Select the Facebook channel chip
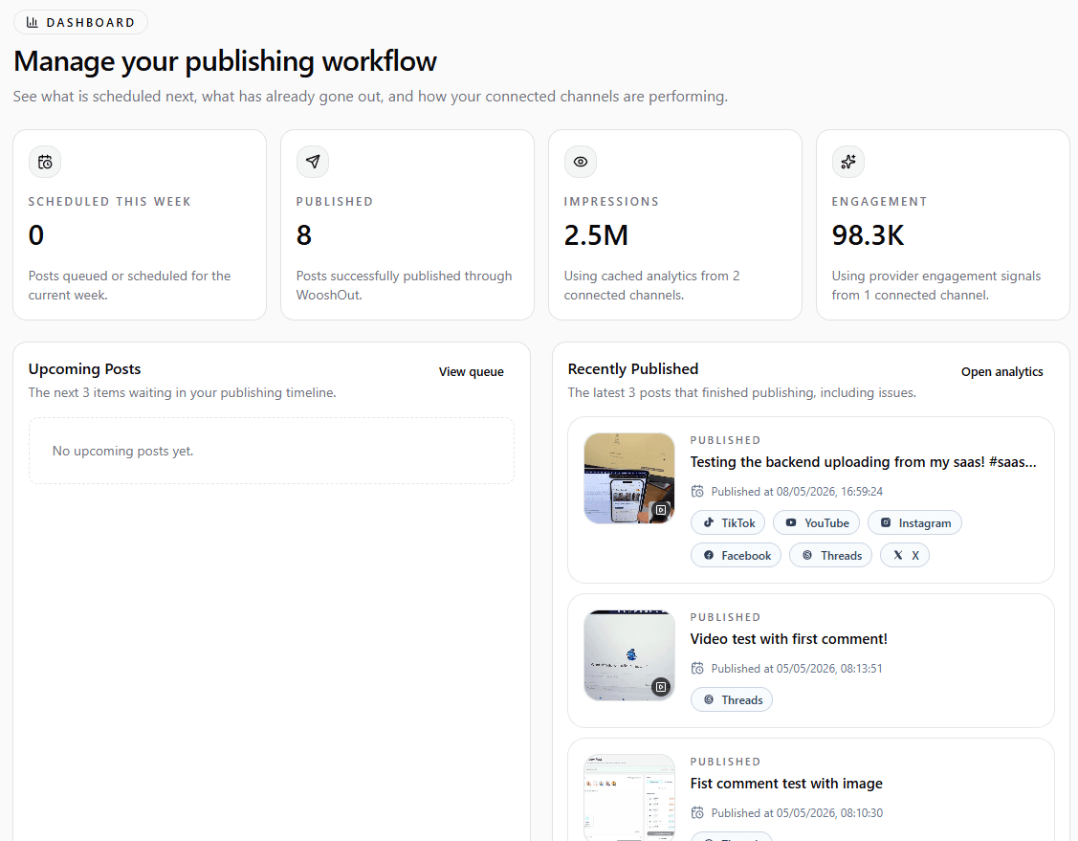1078x841 pixels. [x=736, y=555]
